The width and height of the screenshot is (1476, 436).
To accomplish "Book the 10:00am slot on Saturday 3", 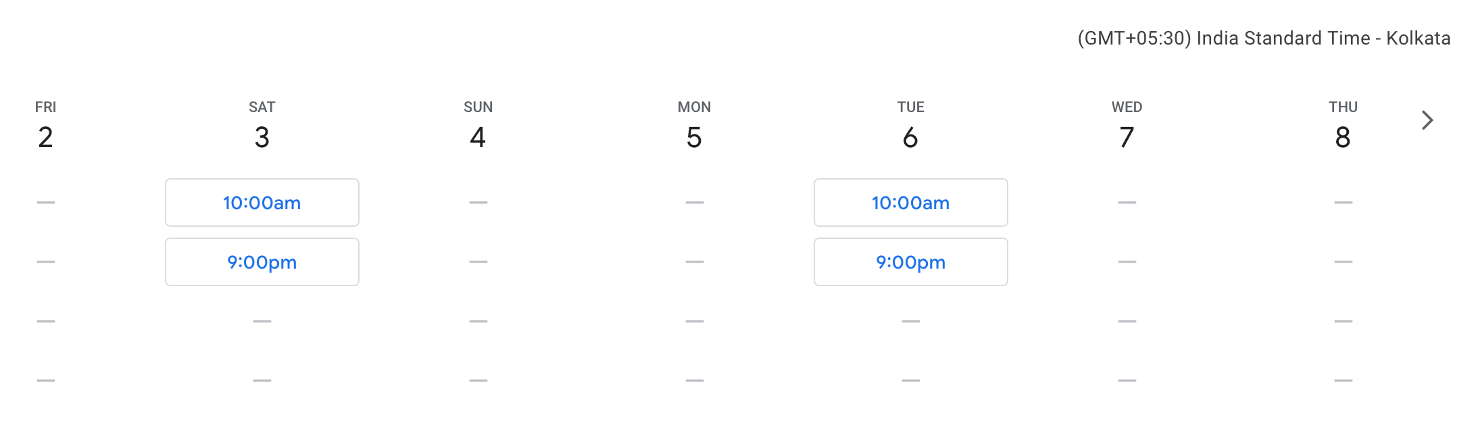I will coord(262,202).
